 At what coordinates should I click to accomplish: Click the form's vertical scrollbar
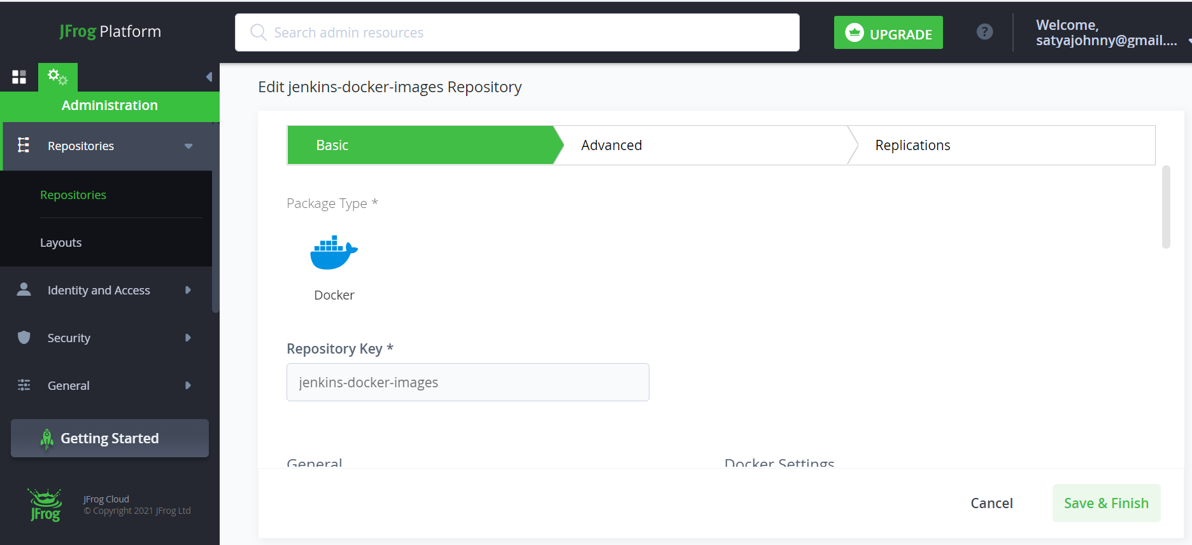[x=1166, y=207]
